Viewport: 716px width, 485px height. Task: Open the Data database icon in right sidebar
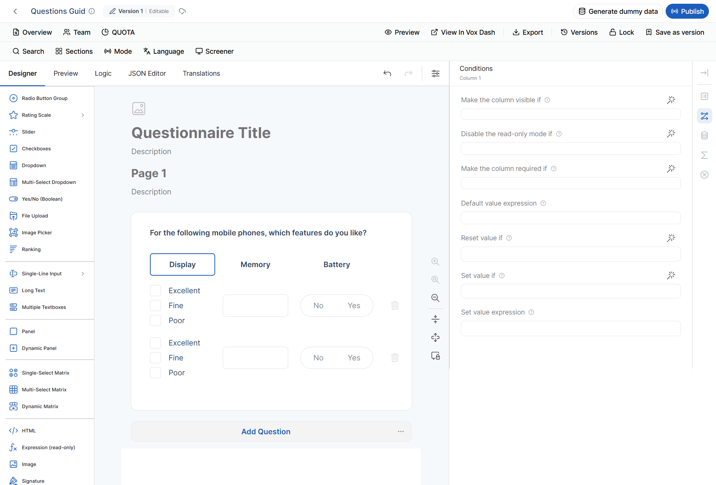pyautogui.click(x=704, y=135)
